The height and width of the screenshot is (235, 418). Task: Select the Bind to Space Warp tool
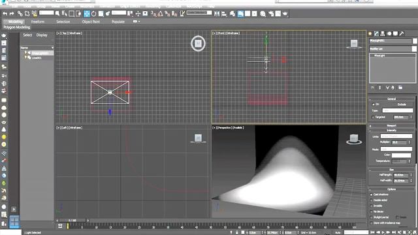(x=34, y=13)
